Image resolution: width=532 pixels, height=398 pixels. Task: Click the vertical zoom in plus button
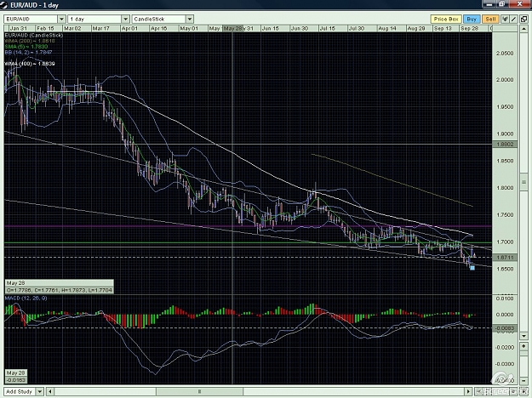tap(523, 346)
